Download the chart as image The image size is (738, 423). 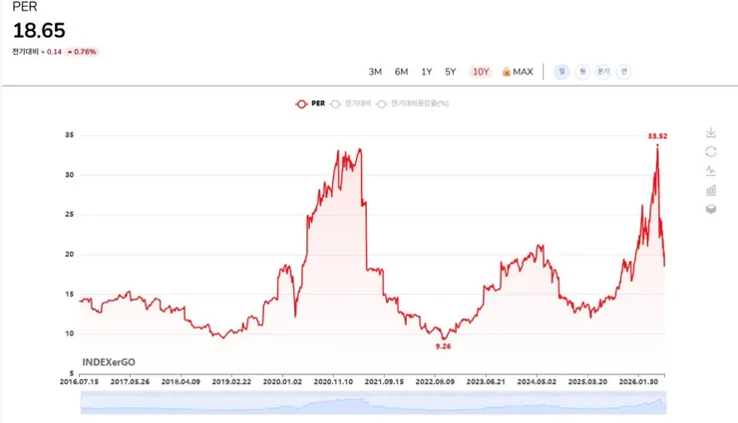[x=711, y=132]
